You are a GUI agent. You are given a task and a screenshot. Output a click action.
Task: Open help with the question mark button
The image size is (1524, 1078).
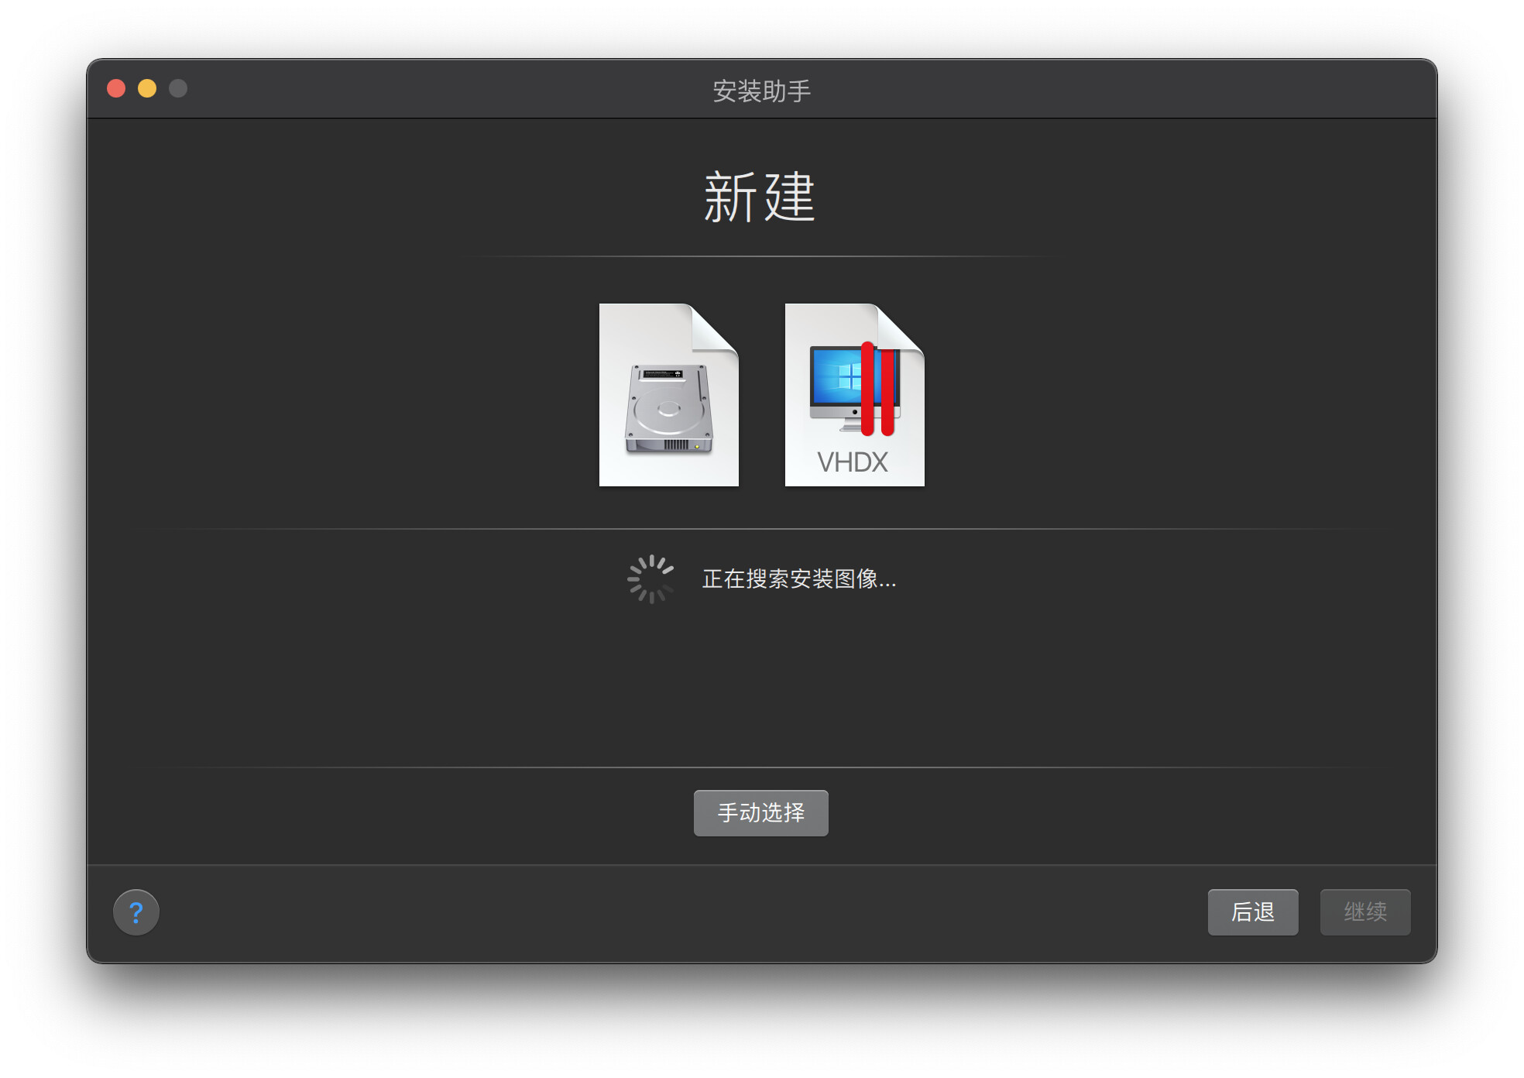(136, 912)
